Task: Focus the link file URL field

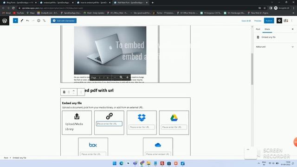Action: click(110, 124)
